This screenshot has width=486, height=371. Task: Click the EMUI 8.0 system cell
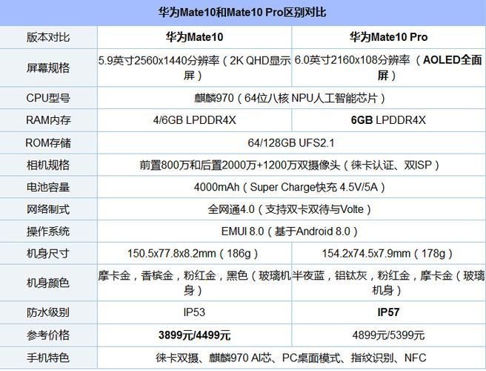pyautogui.click(x=290, y=232)
